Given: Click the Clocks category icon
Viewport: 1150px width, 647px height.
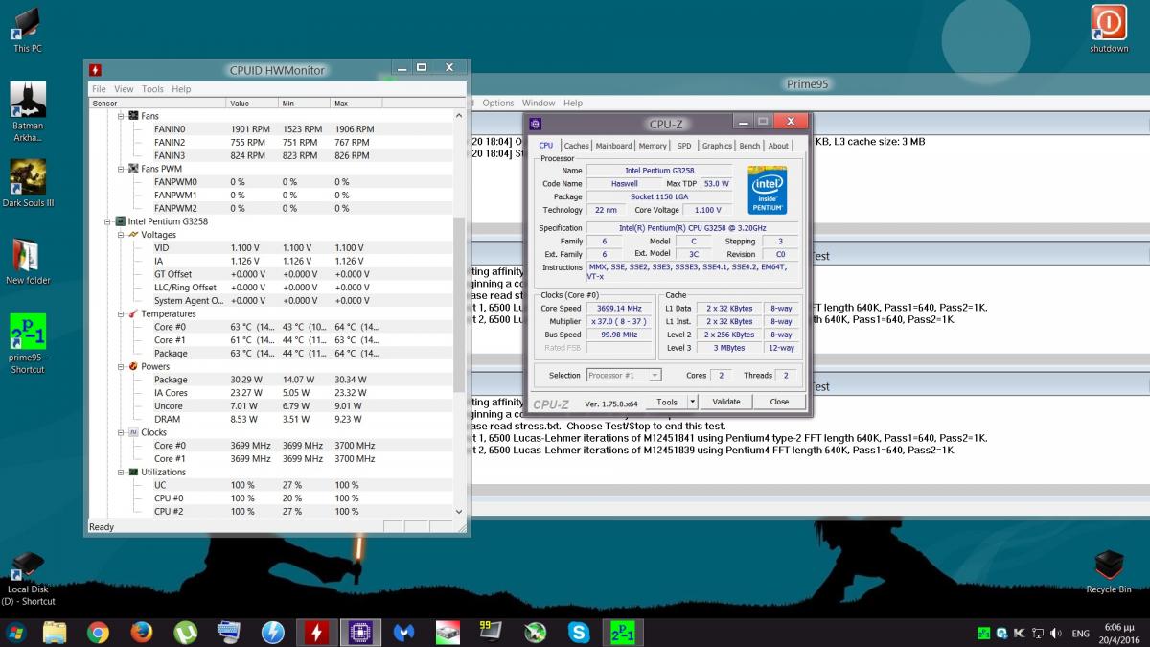Looking at the screenshot, I should [x=134, y=432].
